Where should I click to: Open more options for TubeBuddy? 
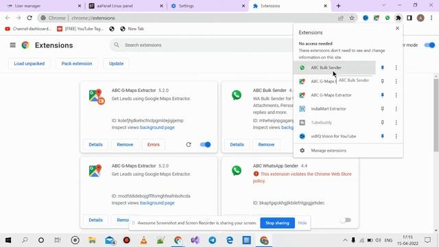coord(396,122)
